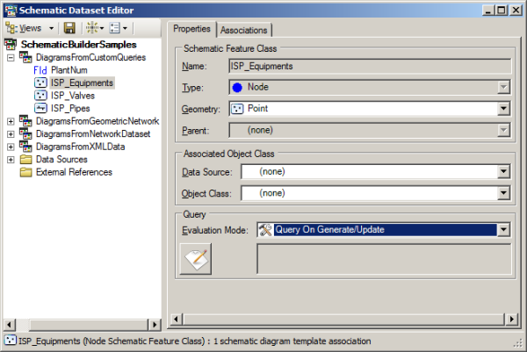Click the Name field ISP_Equipments
The width and height of the screenshot is (527, 352).
pyautogui.click(x=370, y=67)
